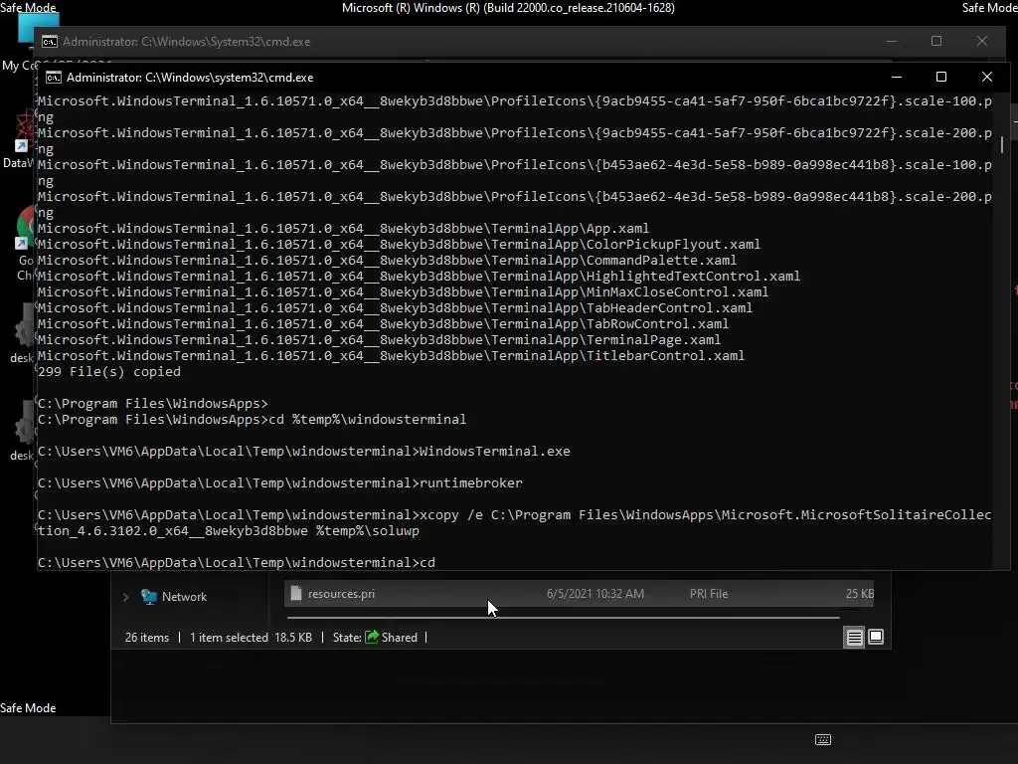Minimize the front cmd.exe window
This screenshot has width=1018, height=764.
[897, 77]
